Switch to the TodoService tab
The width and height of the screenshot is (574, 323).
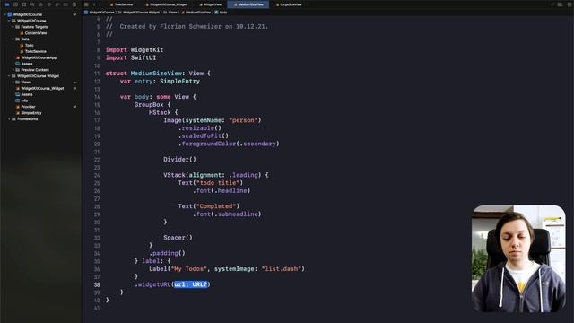click(x=122, y=4)
